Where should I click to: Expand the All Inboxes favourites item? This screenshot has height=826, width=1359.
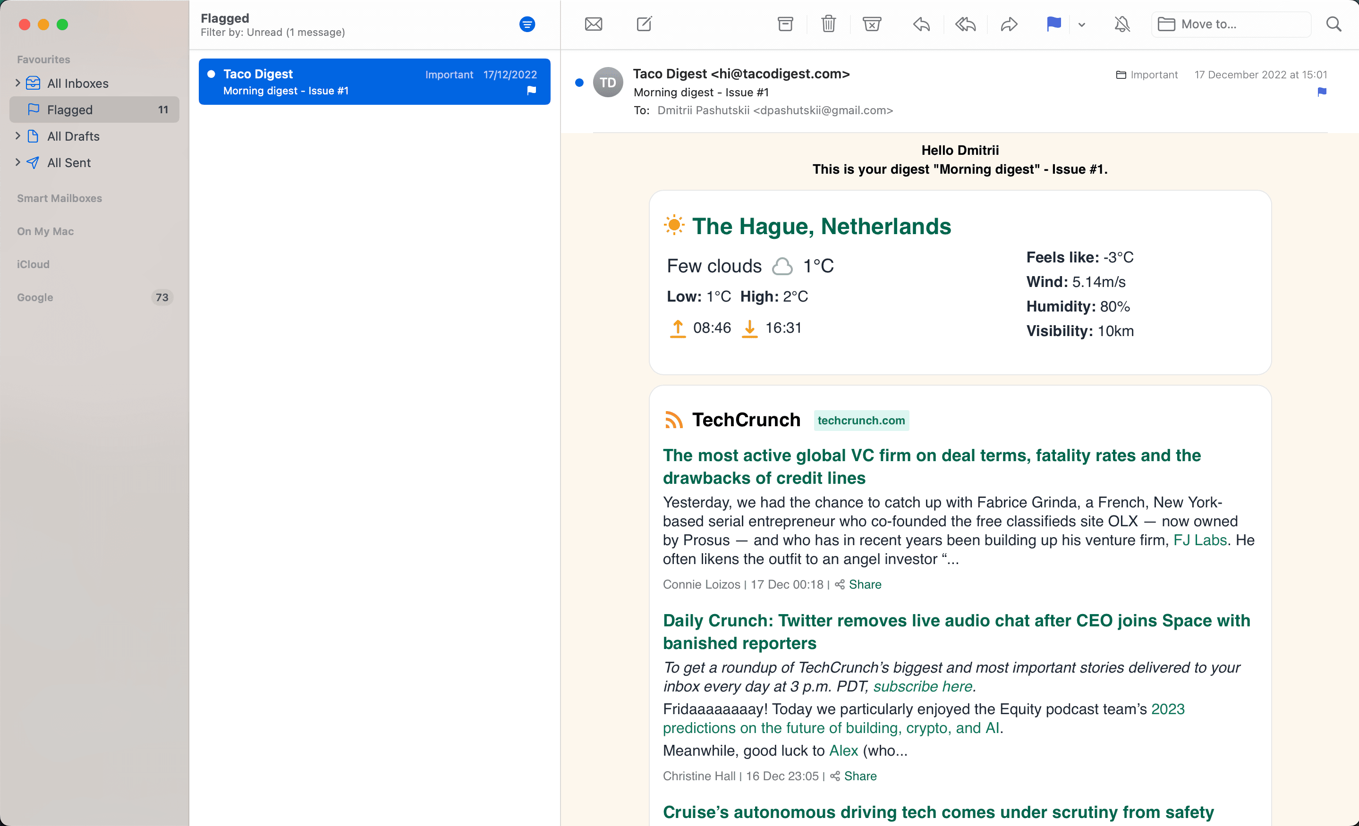pos(17,83)
